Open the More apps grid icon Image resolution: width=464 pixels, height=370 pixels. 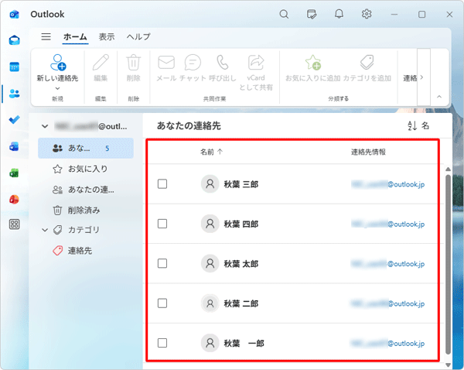point(14,224)
